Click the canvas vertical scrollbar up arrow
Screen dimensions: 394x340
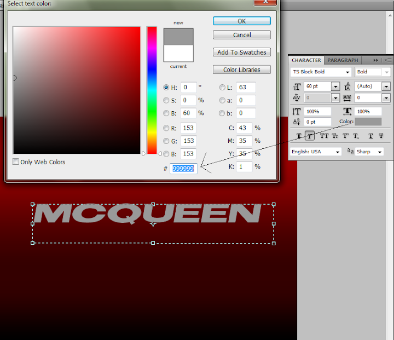click(x=390, y=15)
